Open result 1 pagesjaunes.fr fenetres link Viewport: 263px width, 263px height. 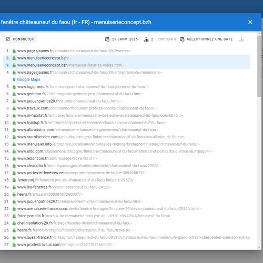pos(73,51)
